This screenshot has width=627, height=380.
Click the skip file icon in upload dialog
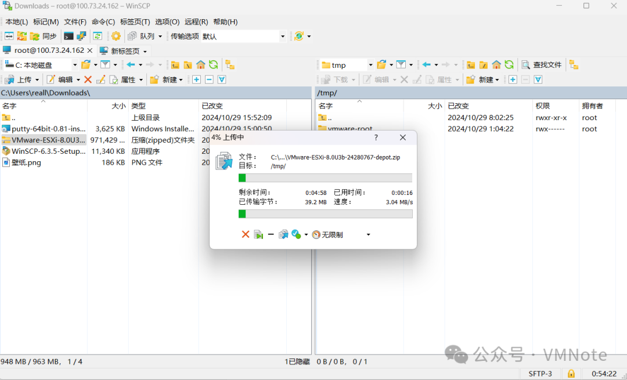click(x=258, y=234)
